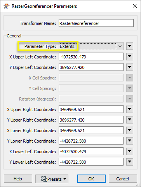Open the arrow menu beside Parameter Type
This screenshot has width=141, height=187.
click(130, 46)
